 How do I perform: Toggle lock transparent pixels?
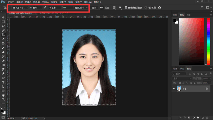click(x=180, y=83)
